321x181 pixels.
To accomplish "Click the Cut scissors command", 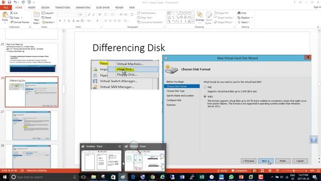I will click(x=14, y=13).
